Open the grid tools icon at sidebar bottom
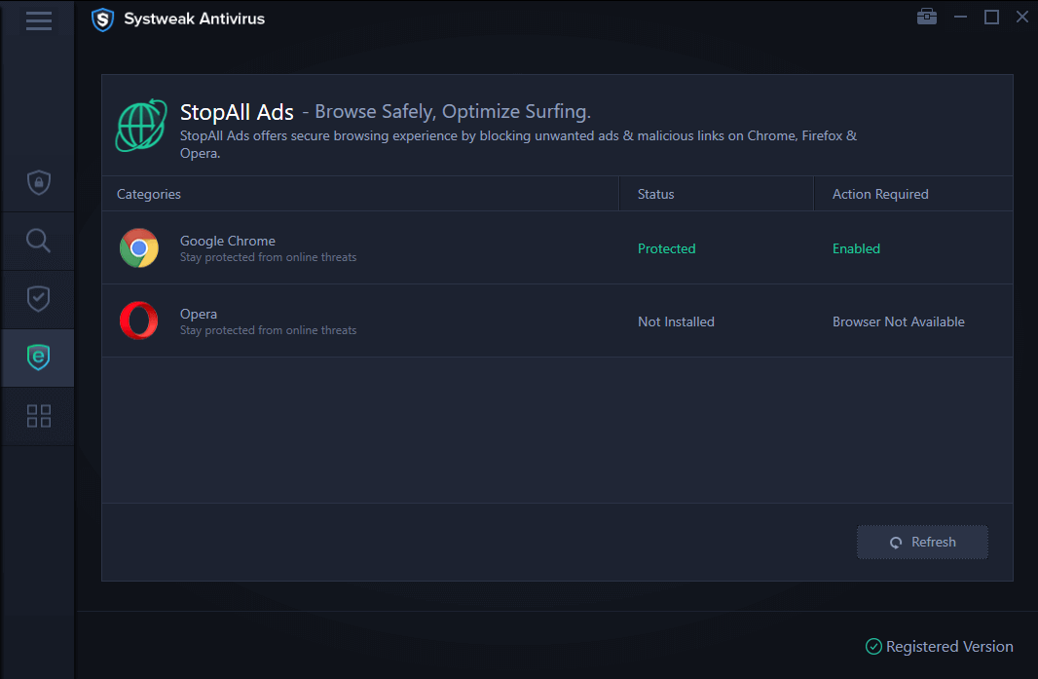This screenshot has width=1038, height=679. 38,416
